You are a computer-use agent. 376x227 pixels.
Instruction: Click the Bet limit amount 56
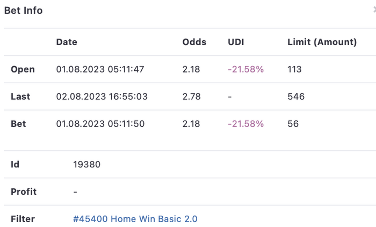pyautogui.click(x=293, y=124)
